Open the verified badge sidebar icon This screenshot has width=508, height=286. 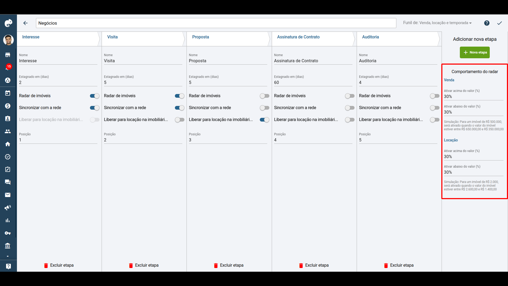pyautogui.click(x=8, y=157)
